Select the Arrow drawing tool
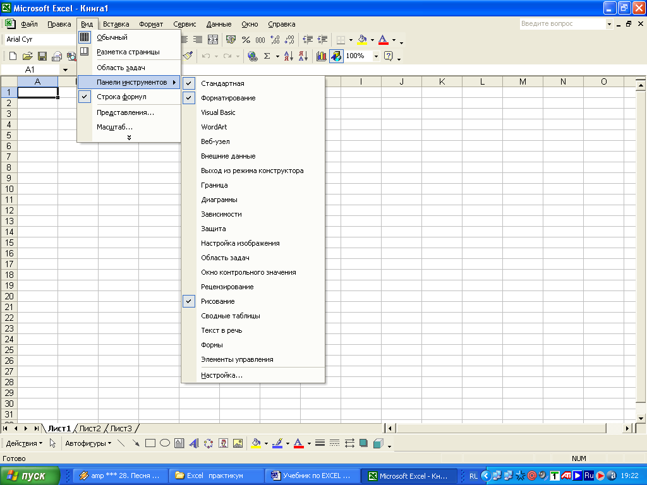This screenshot has width=647, height=485. coord(135,443)
